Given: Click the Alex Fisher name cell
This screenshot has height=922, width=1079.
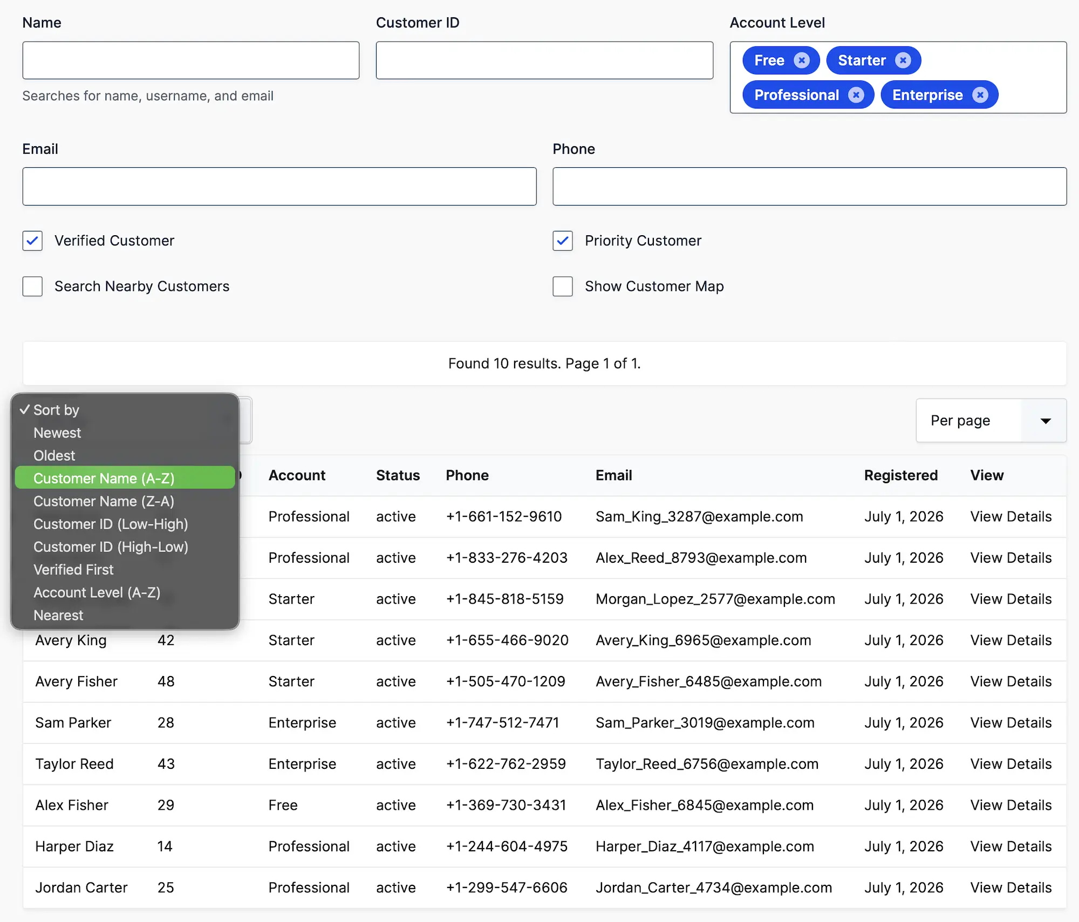Looking at the screenshot, I should (72, 805).
